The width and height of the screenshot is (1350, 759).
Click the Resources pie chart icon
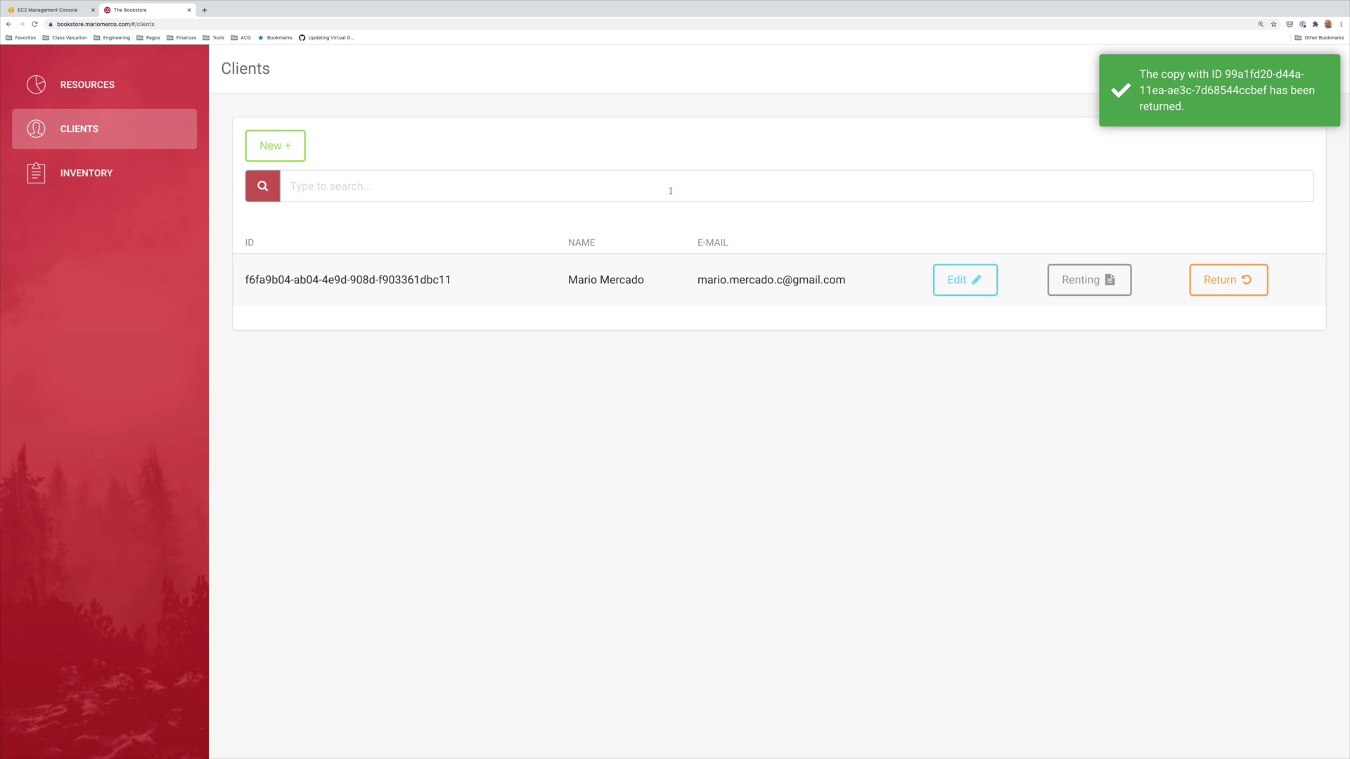[36, 84]
